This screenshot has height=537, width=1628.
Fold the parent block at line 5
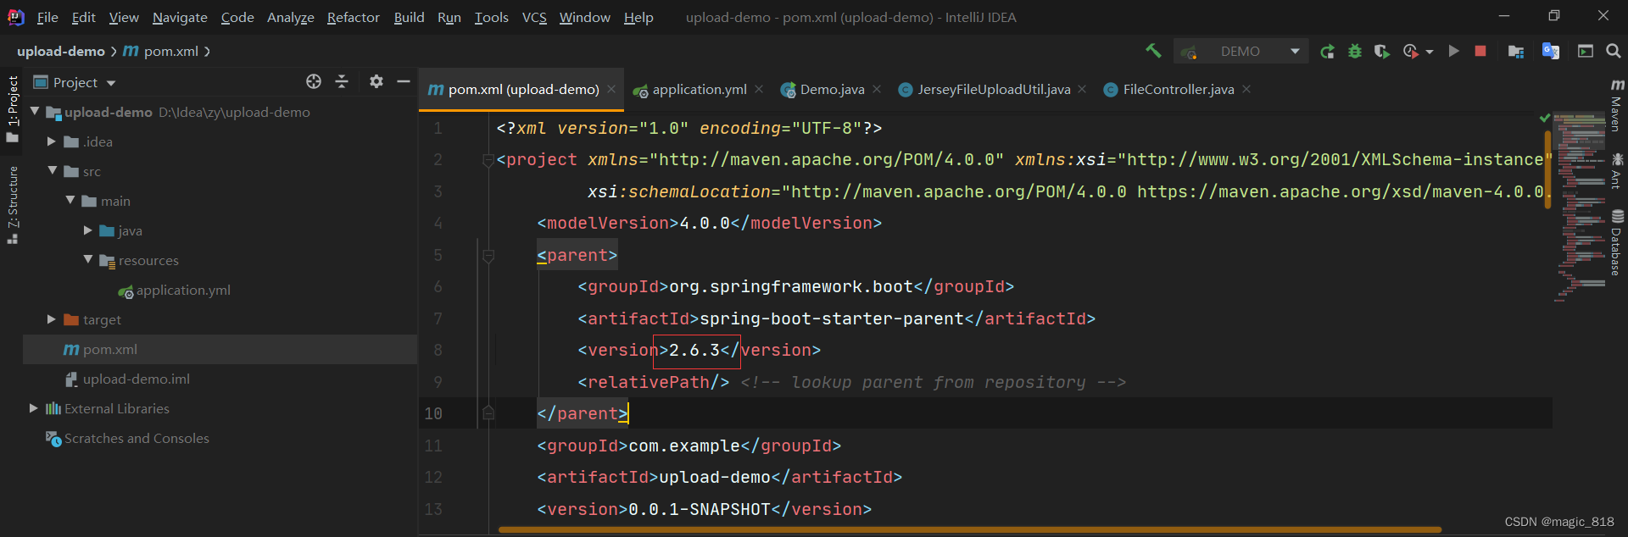(488, 256)
